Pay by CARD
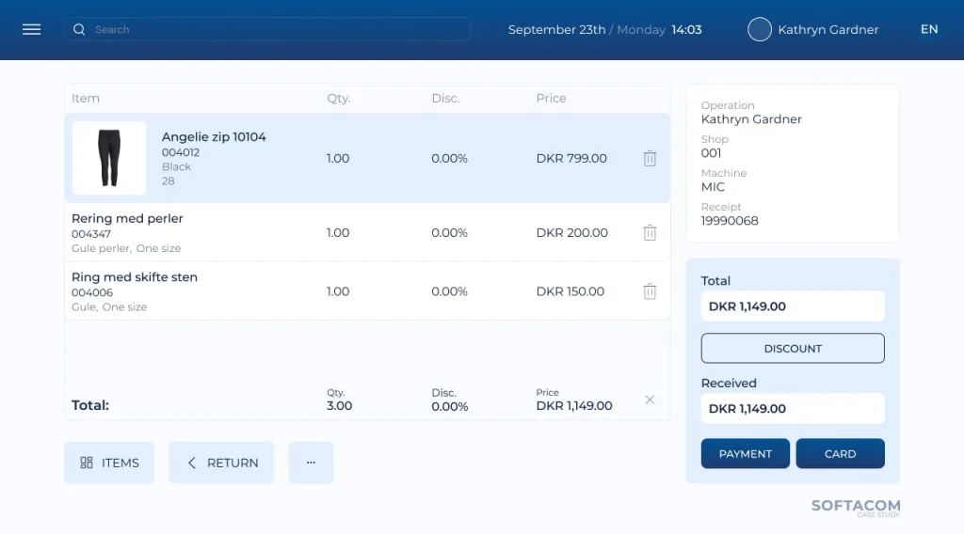 840,453
